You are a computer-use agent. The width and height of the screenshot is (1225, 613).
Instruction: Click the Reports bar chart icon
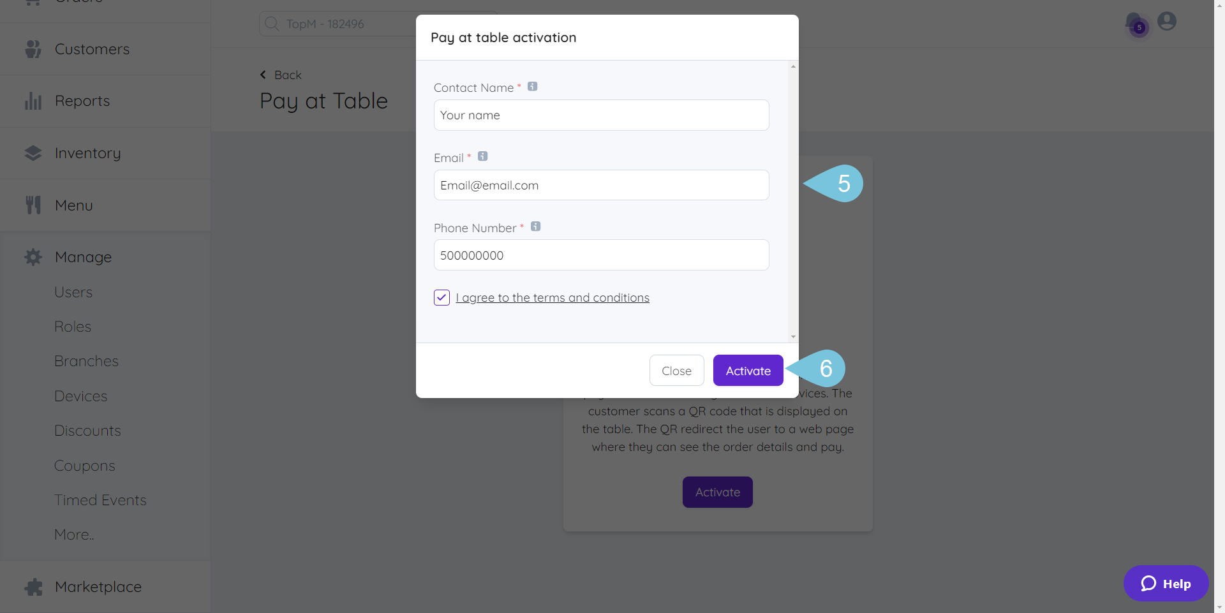pos(33,101)
